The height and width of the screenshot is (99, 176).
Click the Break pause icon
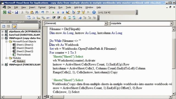pyautogui.click(x=58, y=12)
